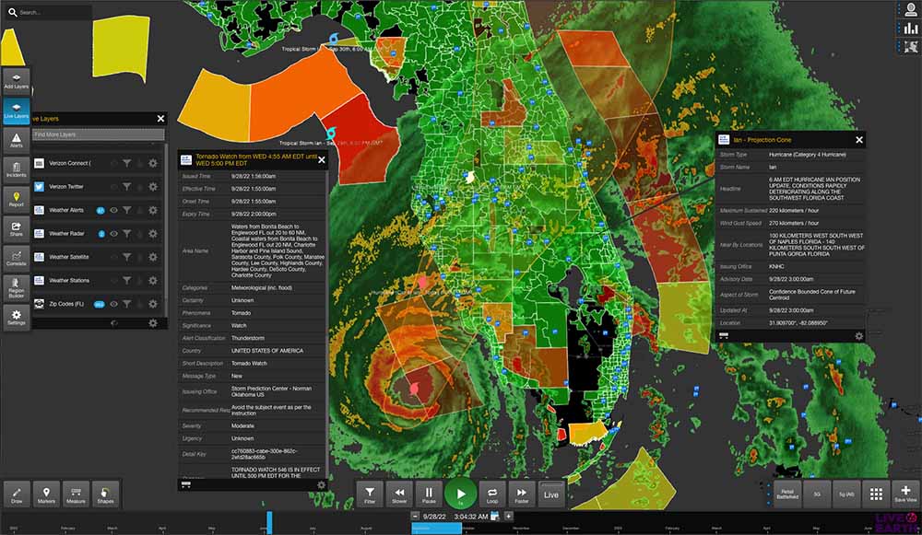Open filter for Verizon Connect layer
Viewport: 922px width, 535px height.
(x=127, y=163)
